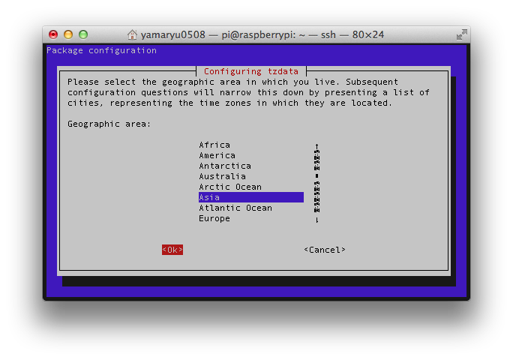513x360 pixels.
Task: Select the highlighted Asia entry
Action: (x=251, y=197)
